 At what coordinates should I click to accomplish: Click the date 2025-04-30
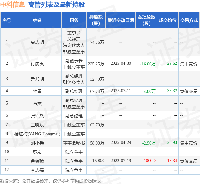(121, 63)
